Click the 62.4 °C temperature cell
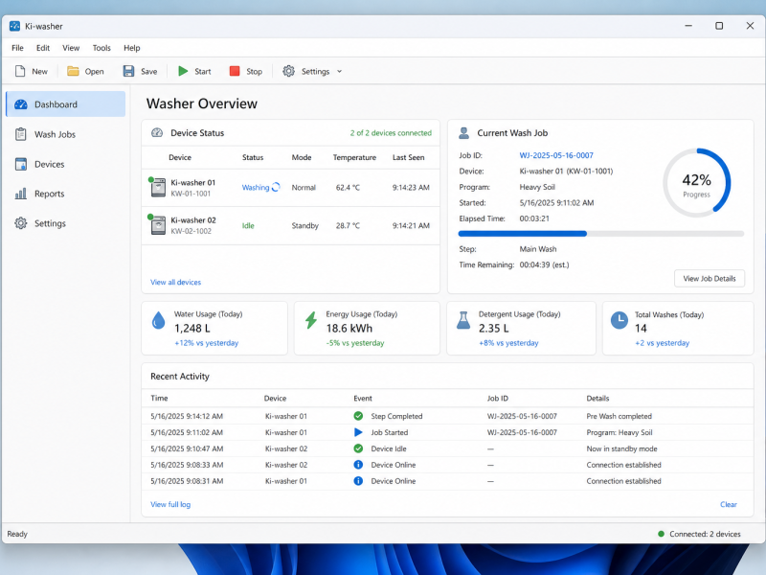766x575 pixels. click(348, 187)
